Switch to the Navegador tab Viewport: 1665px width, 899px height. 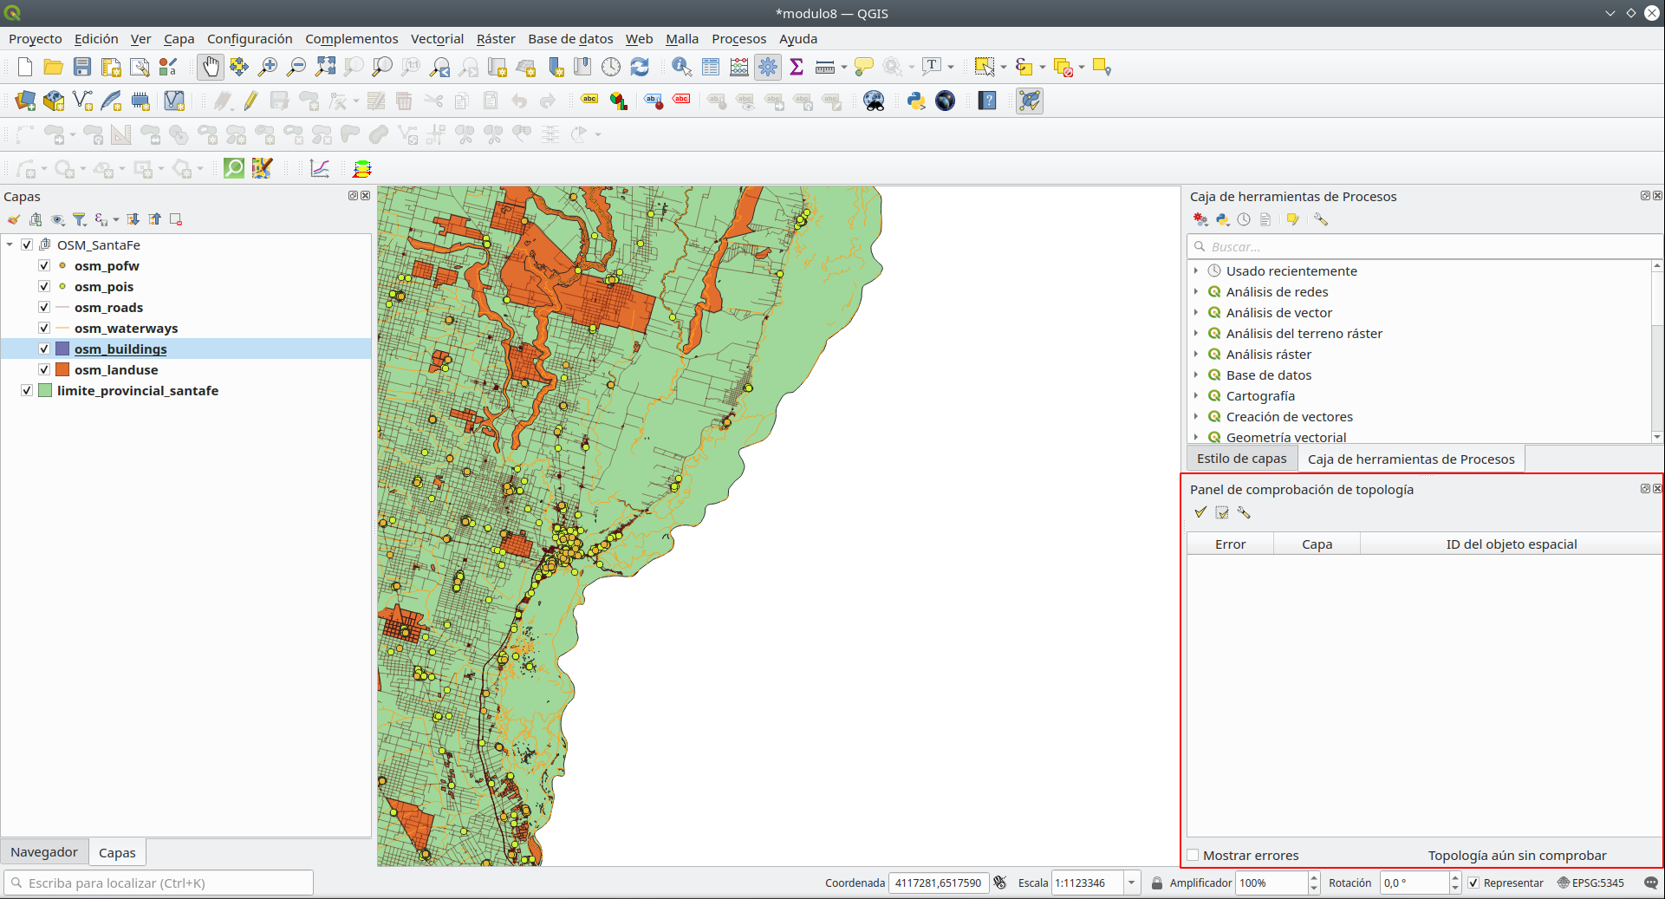pos(44,852)
